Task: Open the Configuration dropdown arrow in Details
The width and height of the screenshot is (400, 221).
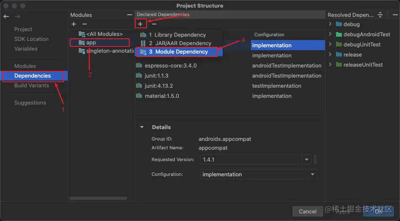Action: [312, 175]
